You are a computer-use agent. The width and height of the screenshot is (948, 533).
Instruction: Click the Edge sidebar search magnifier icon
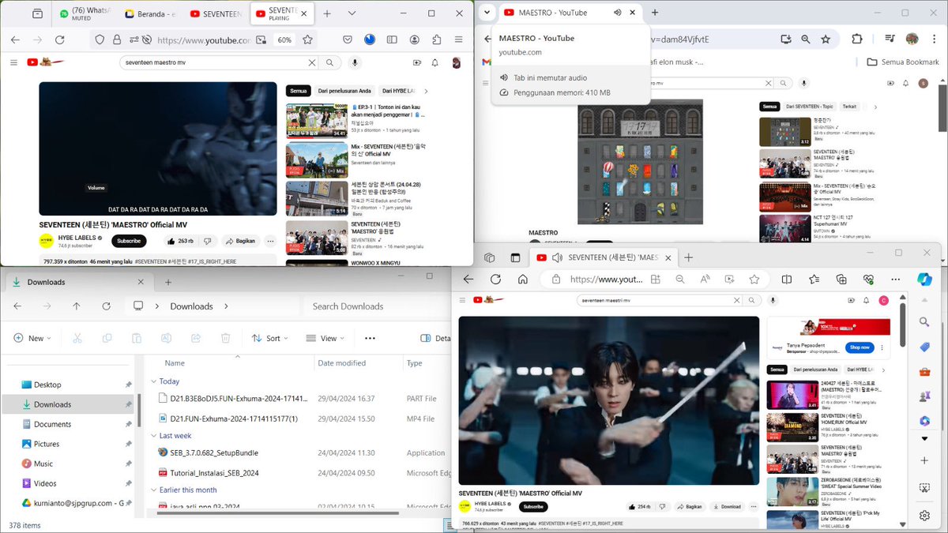coord(924,321)
